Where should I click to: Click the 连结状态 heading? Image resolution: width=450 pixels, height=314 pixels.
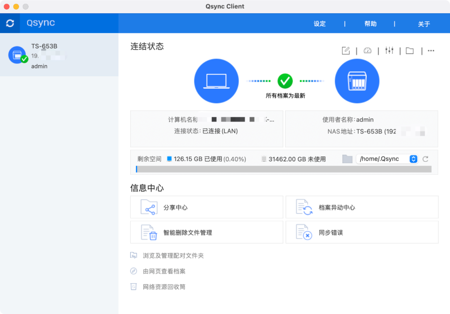click(147, 46)
